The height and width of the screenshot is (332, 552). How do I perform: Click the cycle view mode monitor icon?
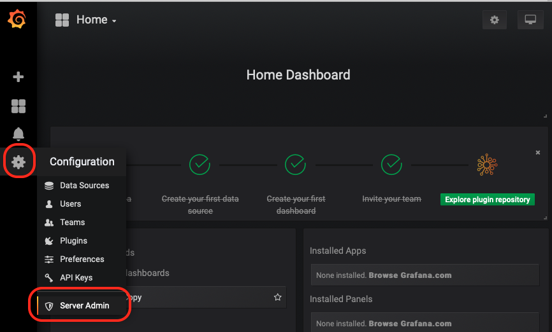pos(530,20)
